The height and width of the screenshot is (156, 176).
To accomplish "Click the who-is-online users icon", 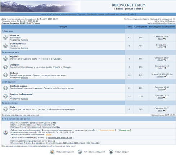I will pos(5,133).
